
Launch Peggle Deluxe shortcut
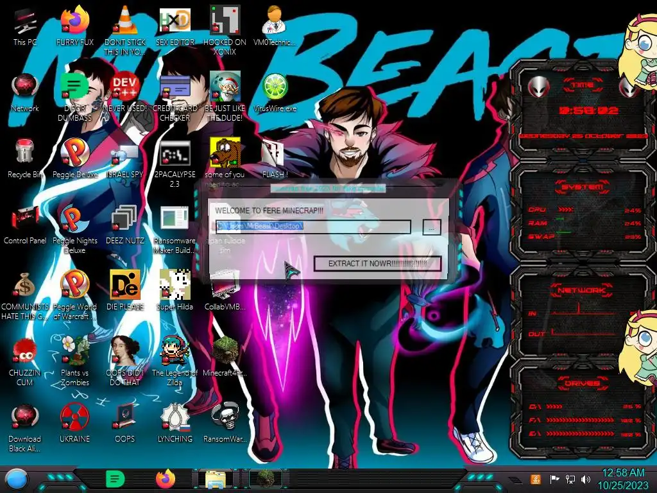click(74, 153)
